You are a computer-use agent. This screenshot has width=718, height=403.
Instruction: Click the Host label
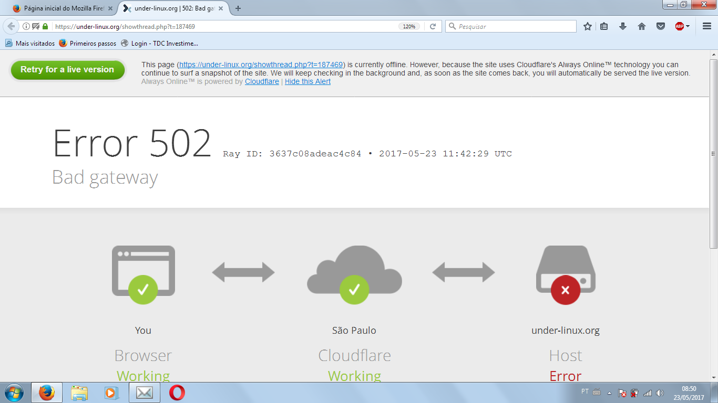pos(566,355)
